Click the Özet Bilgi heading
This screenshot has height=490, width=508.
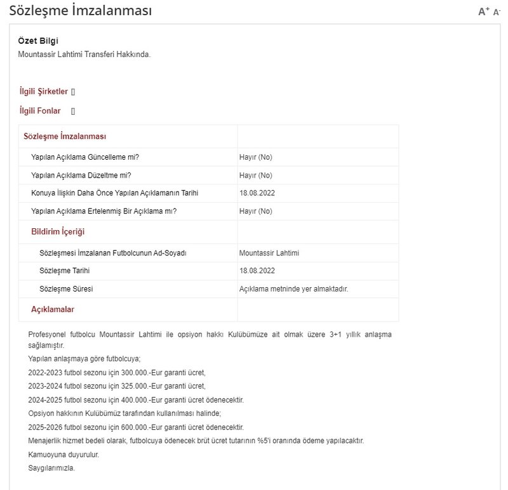tap(38, 41)
